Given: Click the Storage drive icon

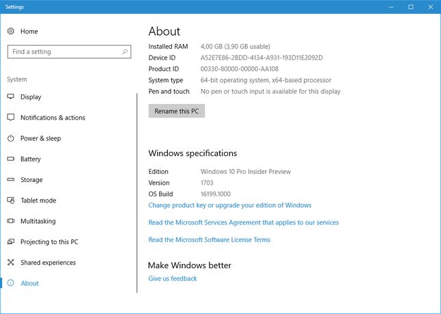Looking at the screenshot, I should coord(11,179).
